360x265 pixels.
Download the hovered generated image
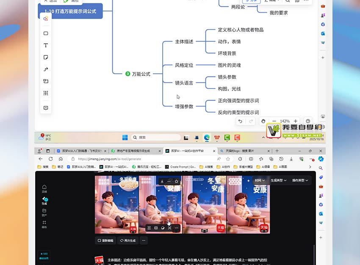[162, 181]
